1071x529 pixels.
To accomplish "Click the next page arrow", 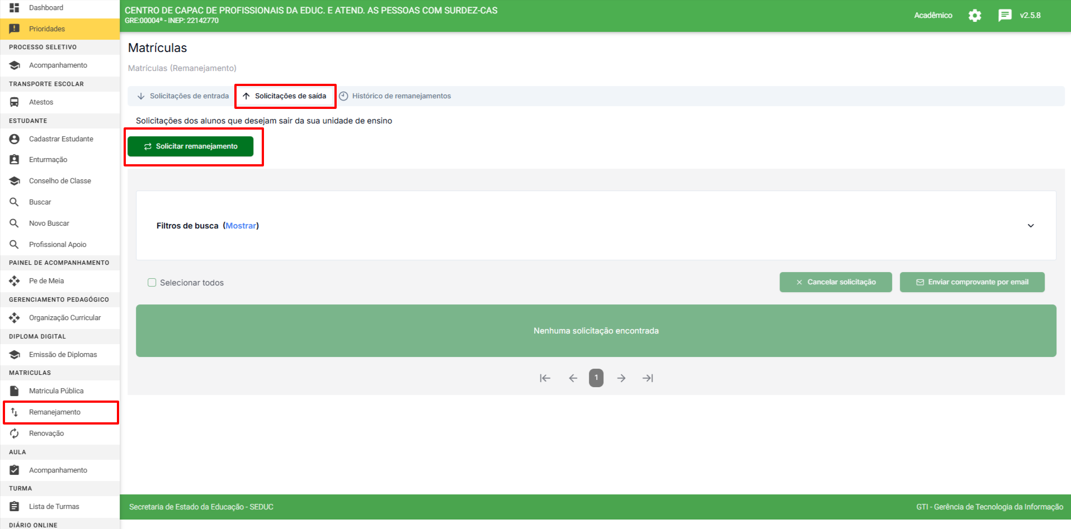I will (x=621, y=378).
